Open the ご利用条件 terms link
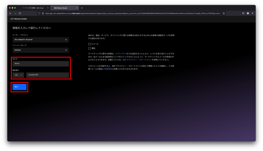The height and width of the screenshot is (151, 263). (107, 69)
